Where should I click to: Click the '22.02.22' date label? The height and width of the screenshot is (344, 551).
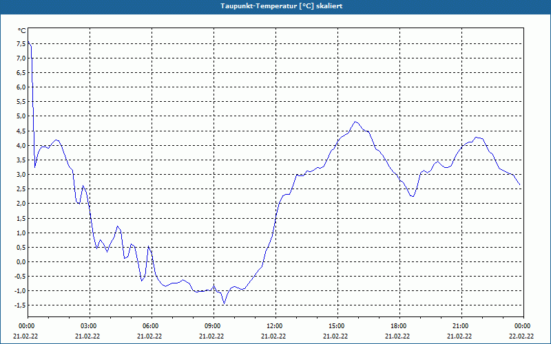(521, 336)
